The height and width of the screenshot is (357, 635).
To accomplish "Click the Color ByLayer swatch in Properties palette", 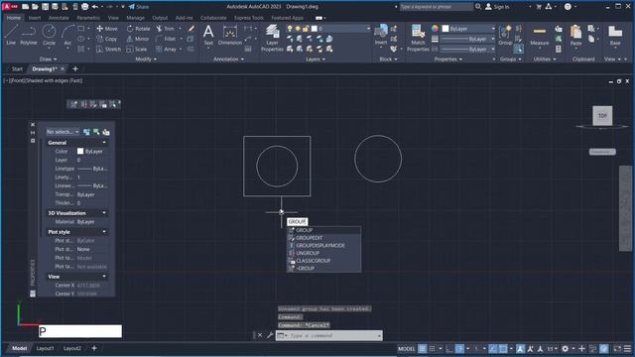I will (80, 151).
